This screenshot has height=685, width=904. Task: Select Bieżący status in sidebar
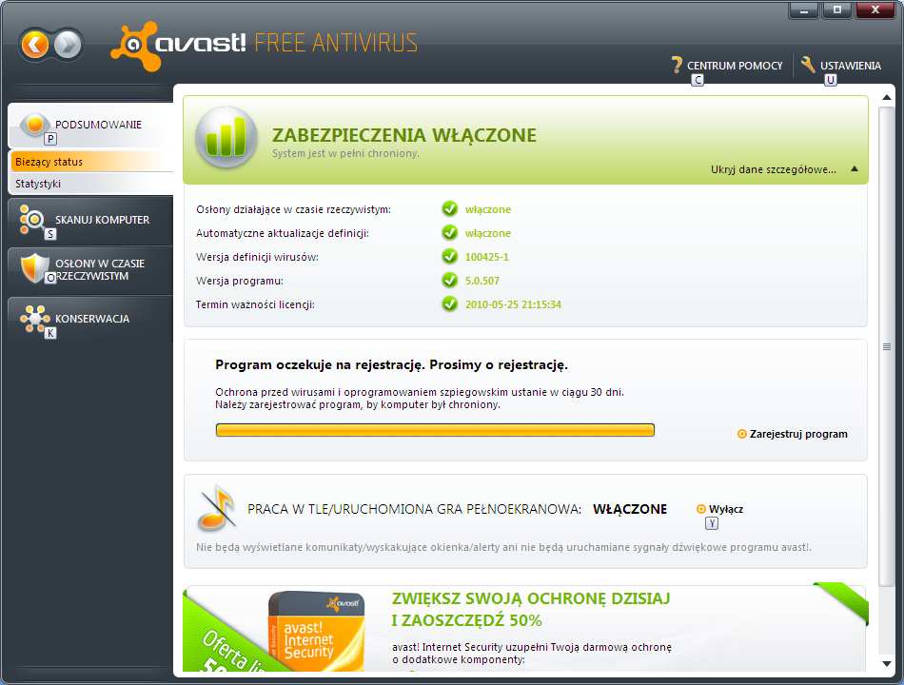[x=91, y=162]
